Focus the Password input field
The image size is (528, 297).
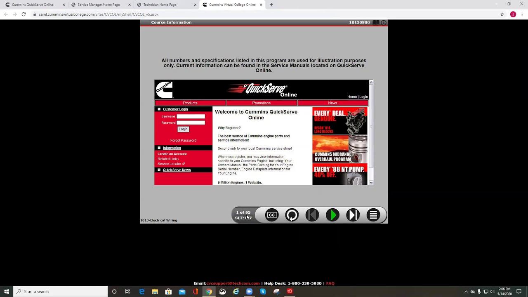[191, 123]
